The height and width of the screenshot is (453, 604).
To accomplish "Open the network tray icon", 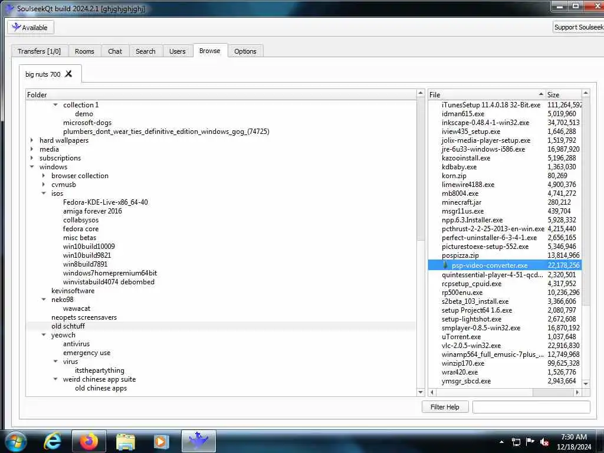I will [x=516, y=442].
